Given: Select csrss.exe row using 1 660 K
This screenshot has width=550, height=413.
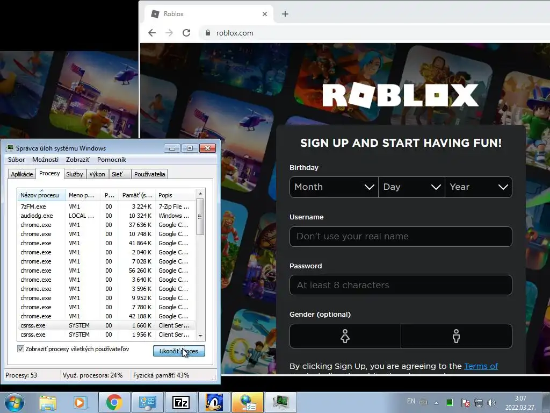Looking at the screenshot, I should (x=106, y=325).
